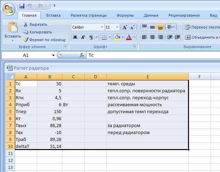Open Формулы tab
The height and width of the screenshot is (172, 220).
125,15
